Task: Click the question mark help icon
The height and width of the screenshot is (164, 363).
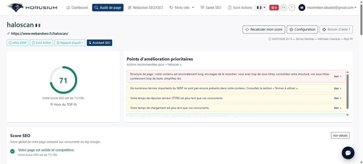Action: 292,8
